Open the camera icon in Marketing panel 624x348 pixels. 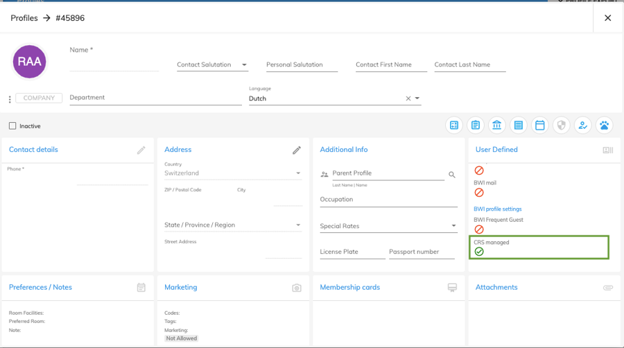[x=297, y=288]
